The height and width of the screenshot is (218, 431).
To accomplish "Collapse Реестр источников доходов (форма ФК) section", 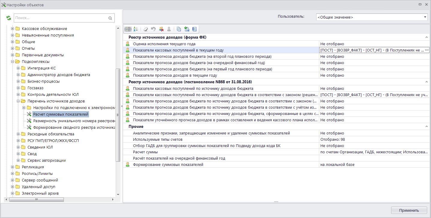I will (x=427, y=37).
